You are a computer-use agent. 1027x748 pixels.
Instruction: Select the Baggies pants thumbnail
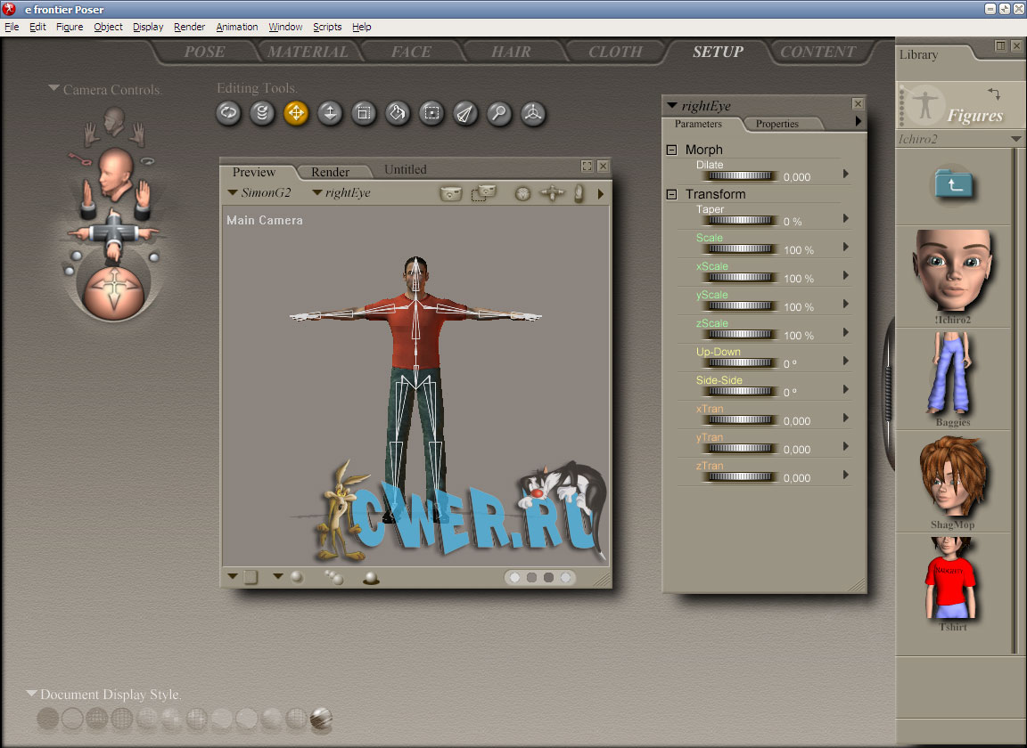point(953,374)
